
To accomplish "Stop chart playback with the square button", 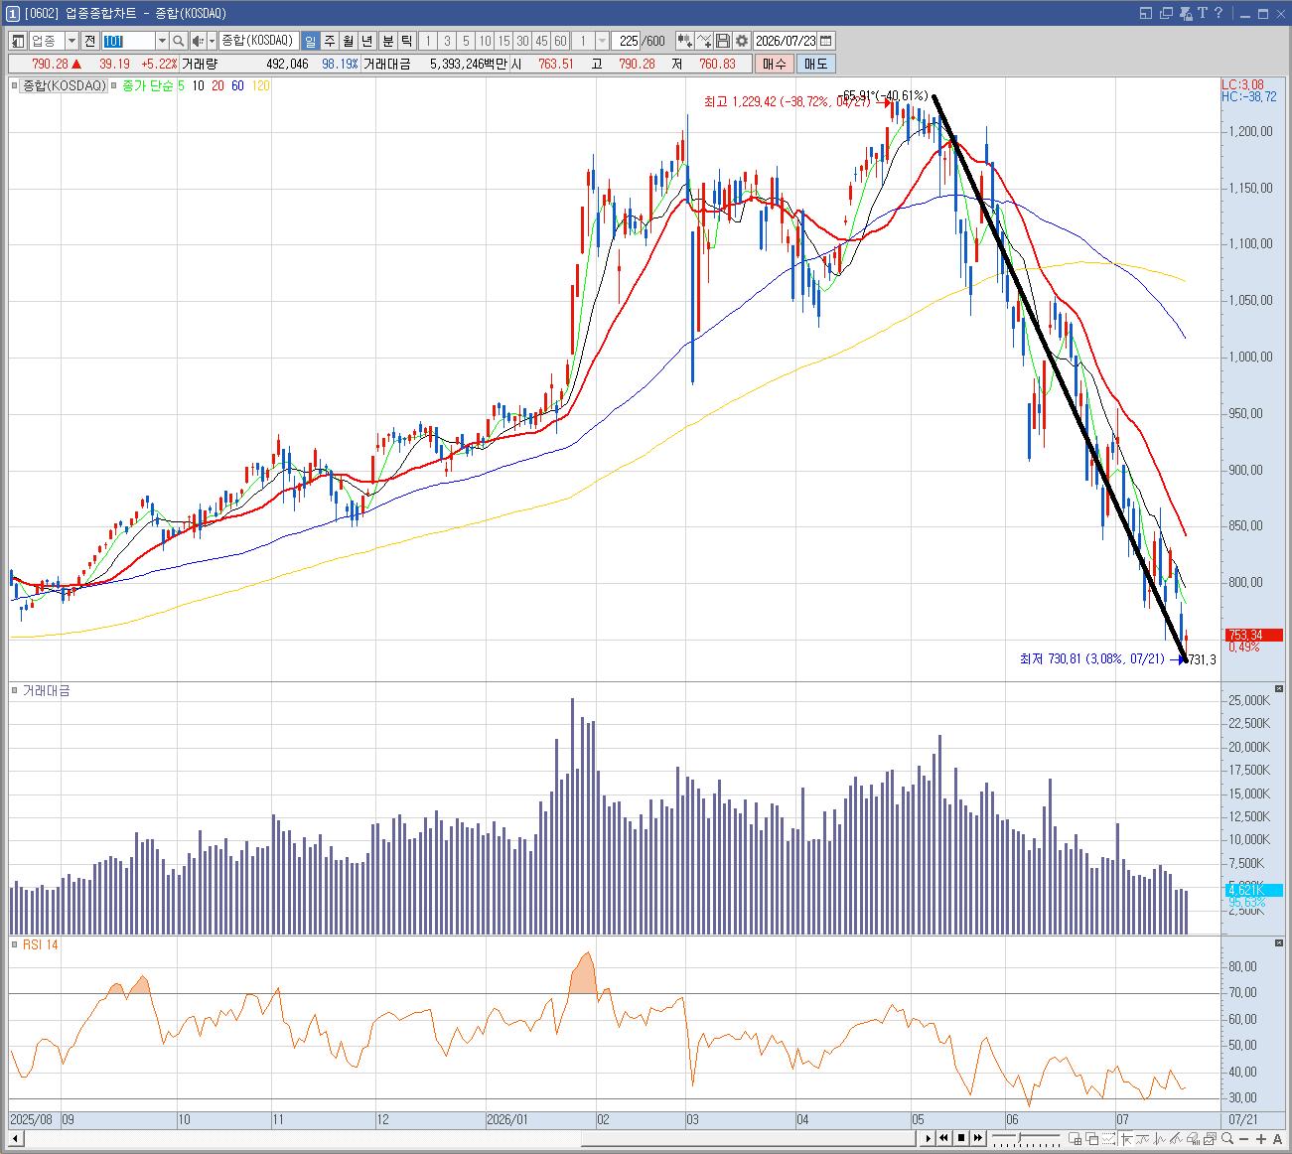I will click(961, 1138).
